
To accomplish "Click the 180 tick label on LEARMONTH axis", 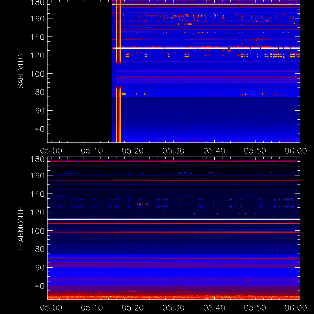I will point(37,159).
